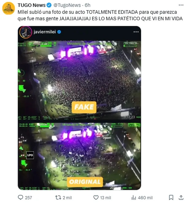Reply to the tweet via the comment icon

coord(20,197)
